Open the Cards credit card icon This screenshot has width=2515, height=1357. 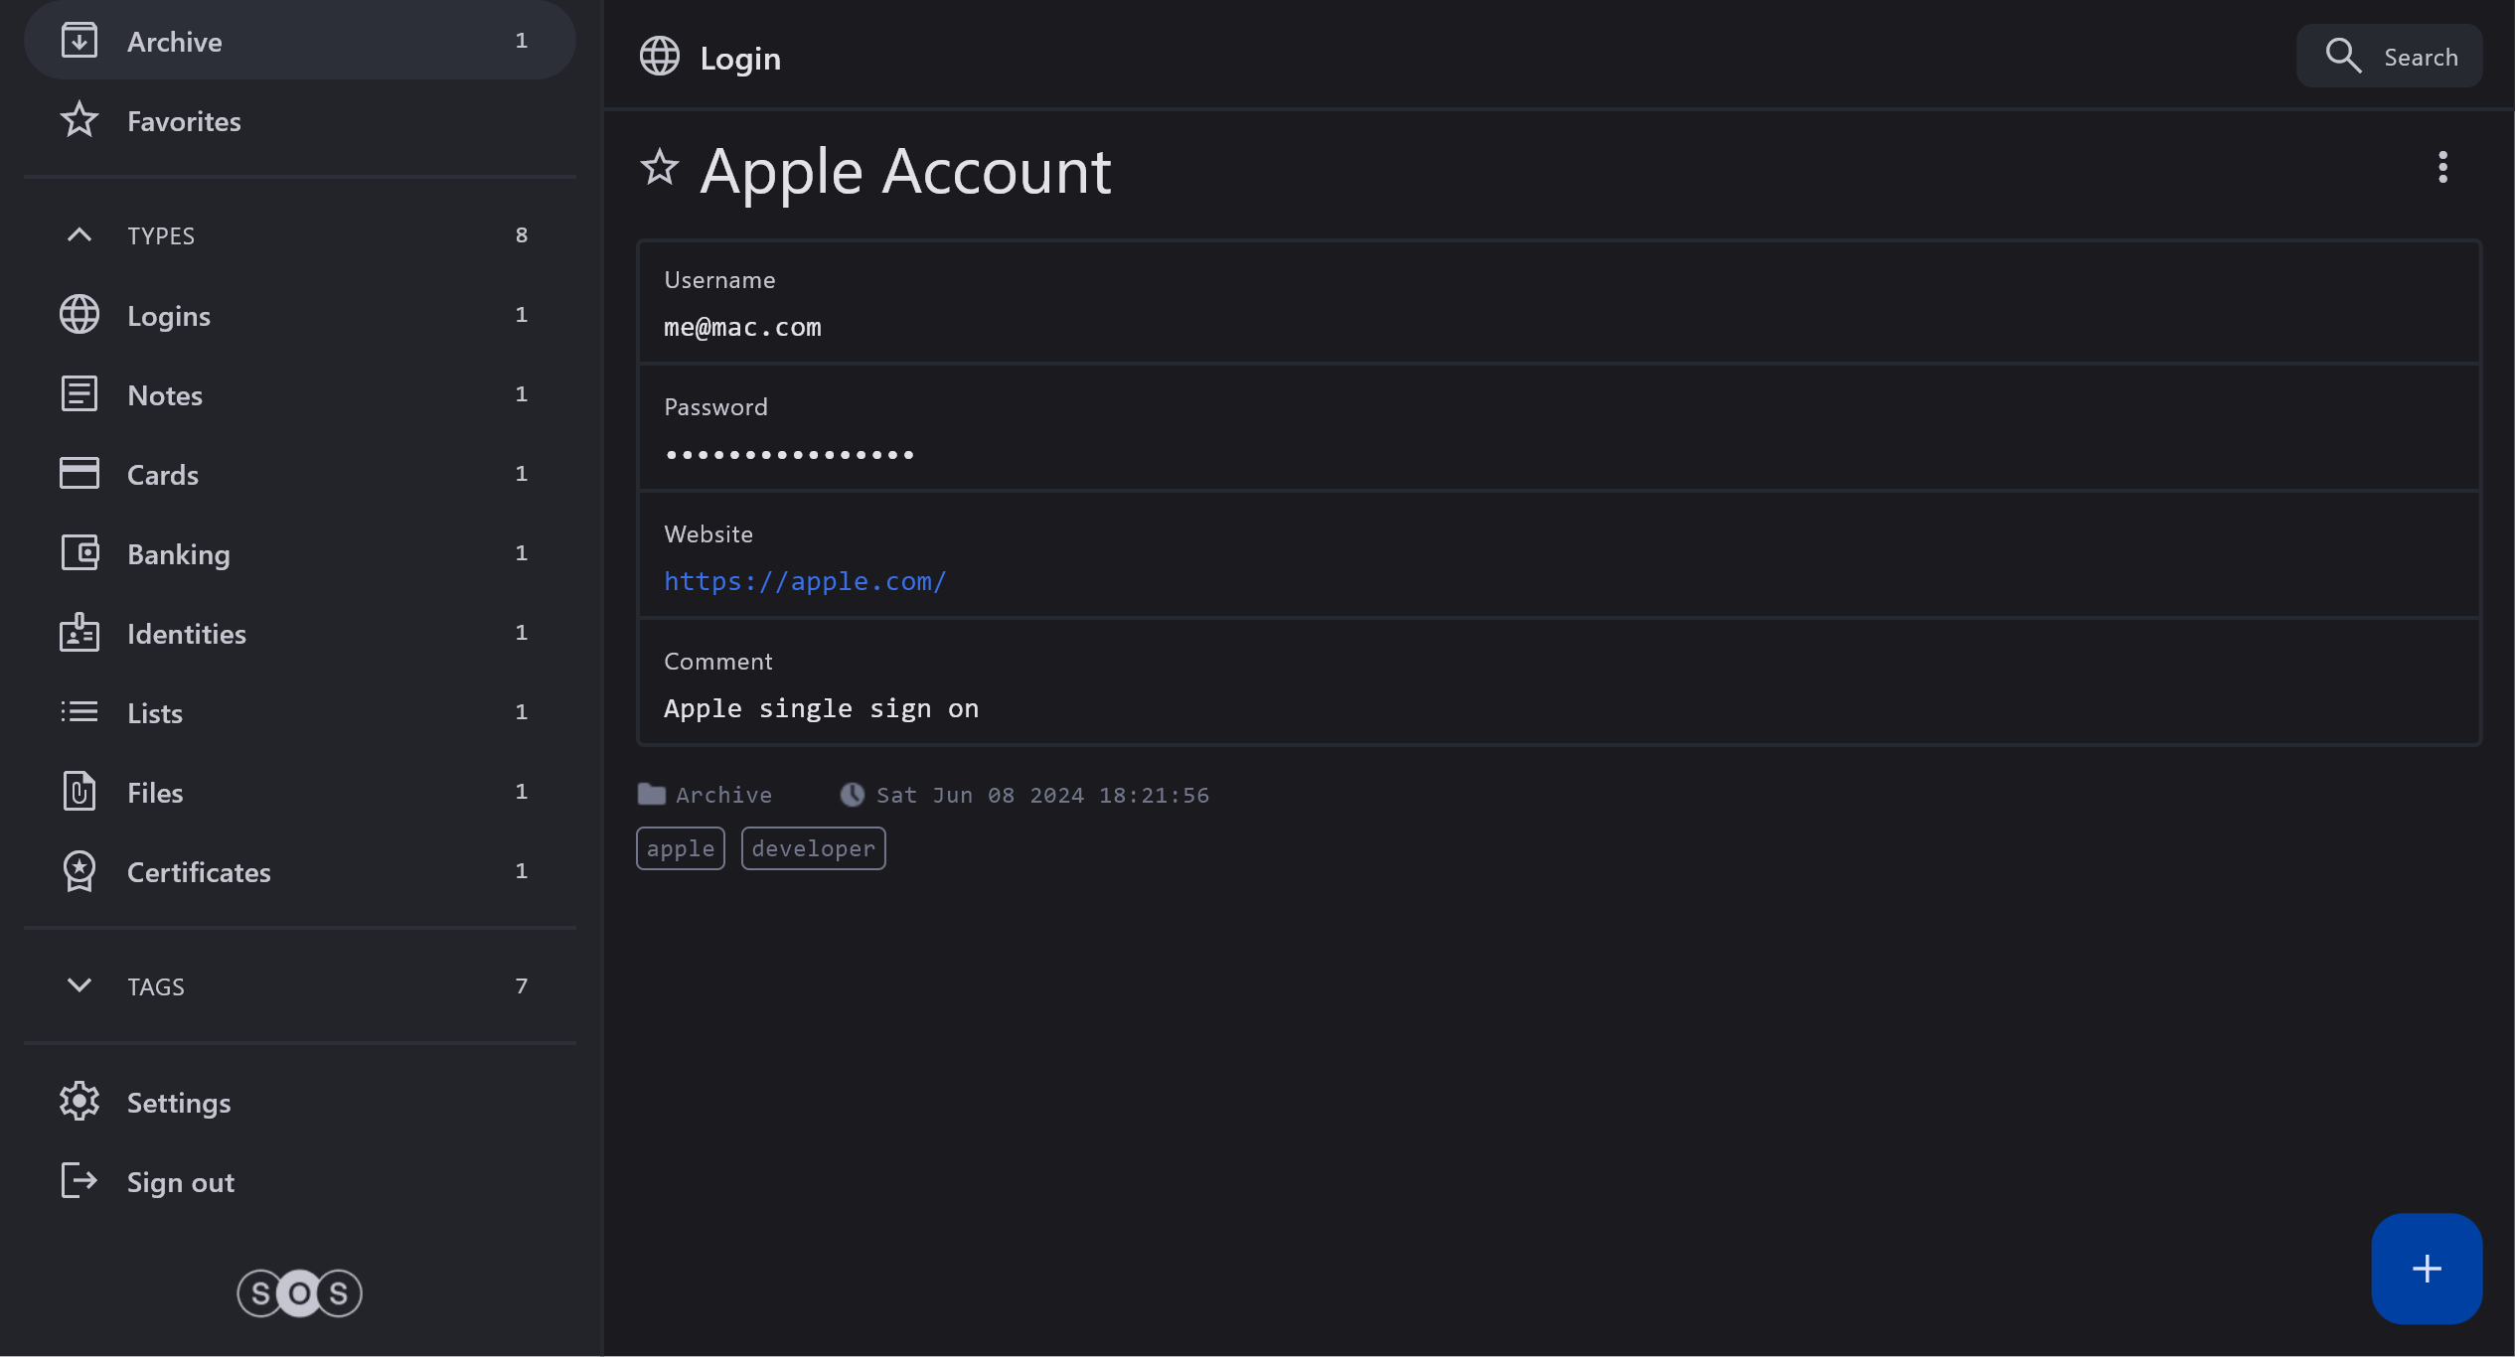coord(79,474)
